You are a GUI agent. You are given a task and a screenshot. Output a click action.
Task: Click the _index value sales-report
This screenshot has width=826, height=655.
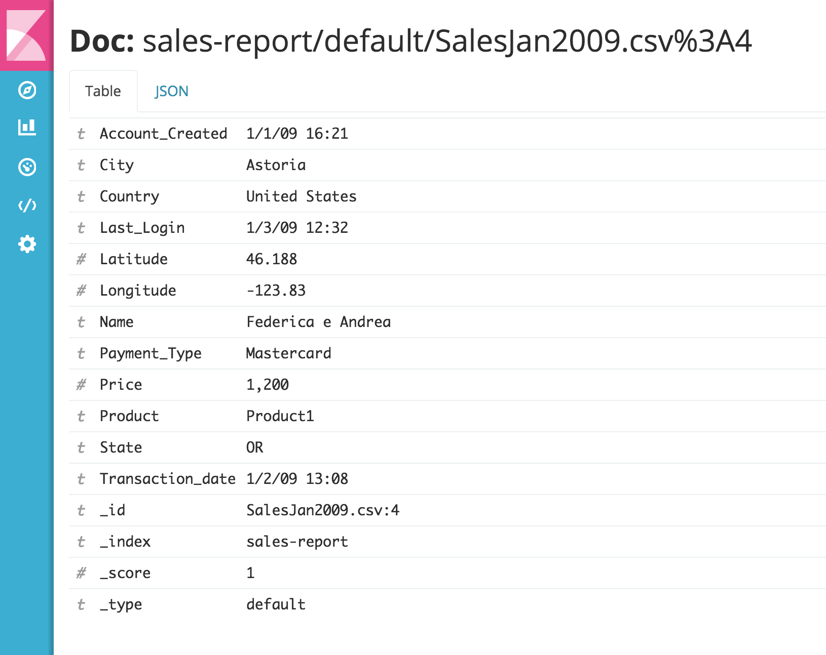pyautogui.click(x=297, y=542)
